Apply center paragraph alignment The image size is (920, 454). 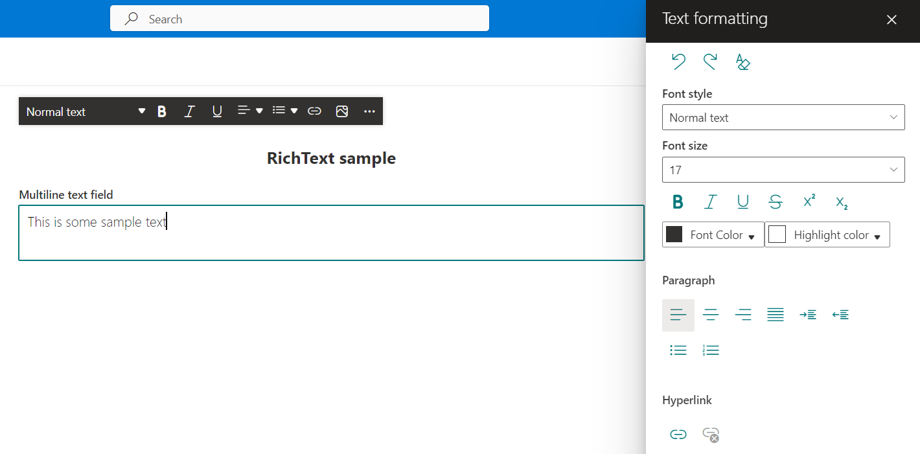coord(711,314)
